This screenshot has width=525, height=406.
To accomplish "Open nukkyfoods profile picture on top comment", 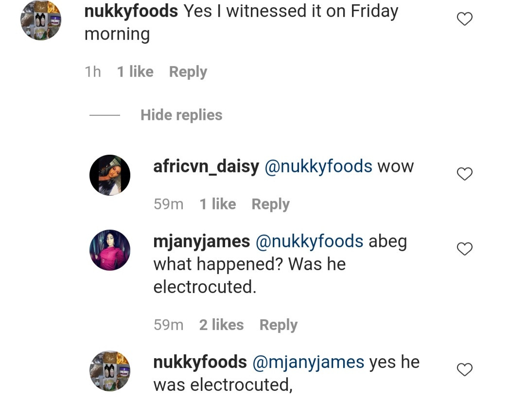I will tap(41, 19).
